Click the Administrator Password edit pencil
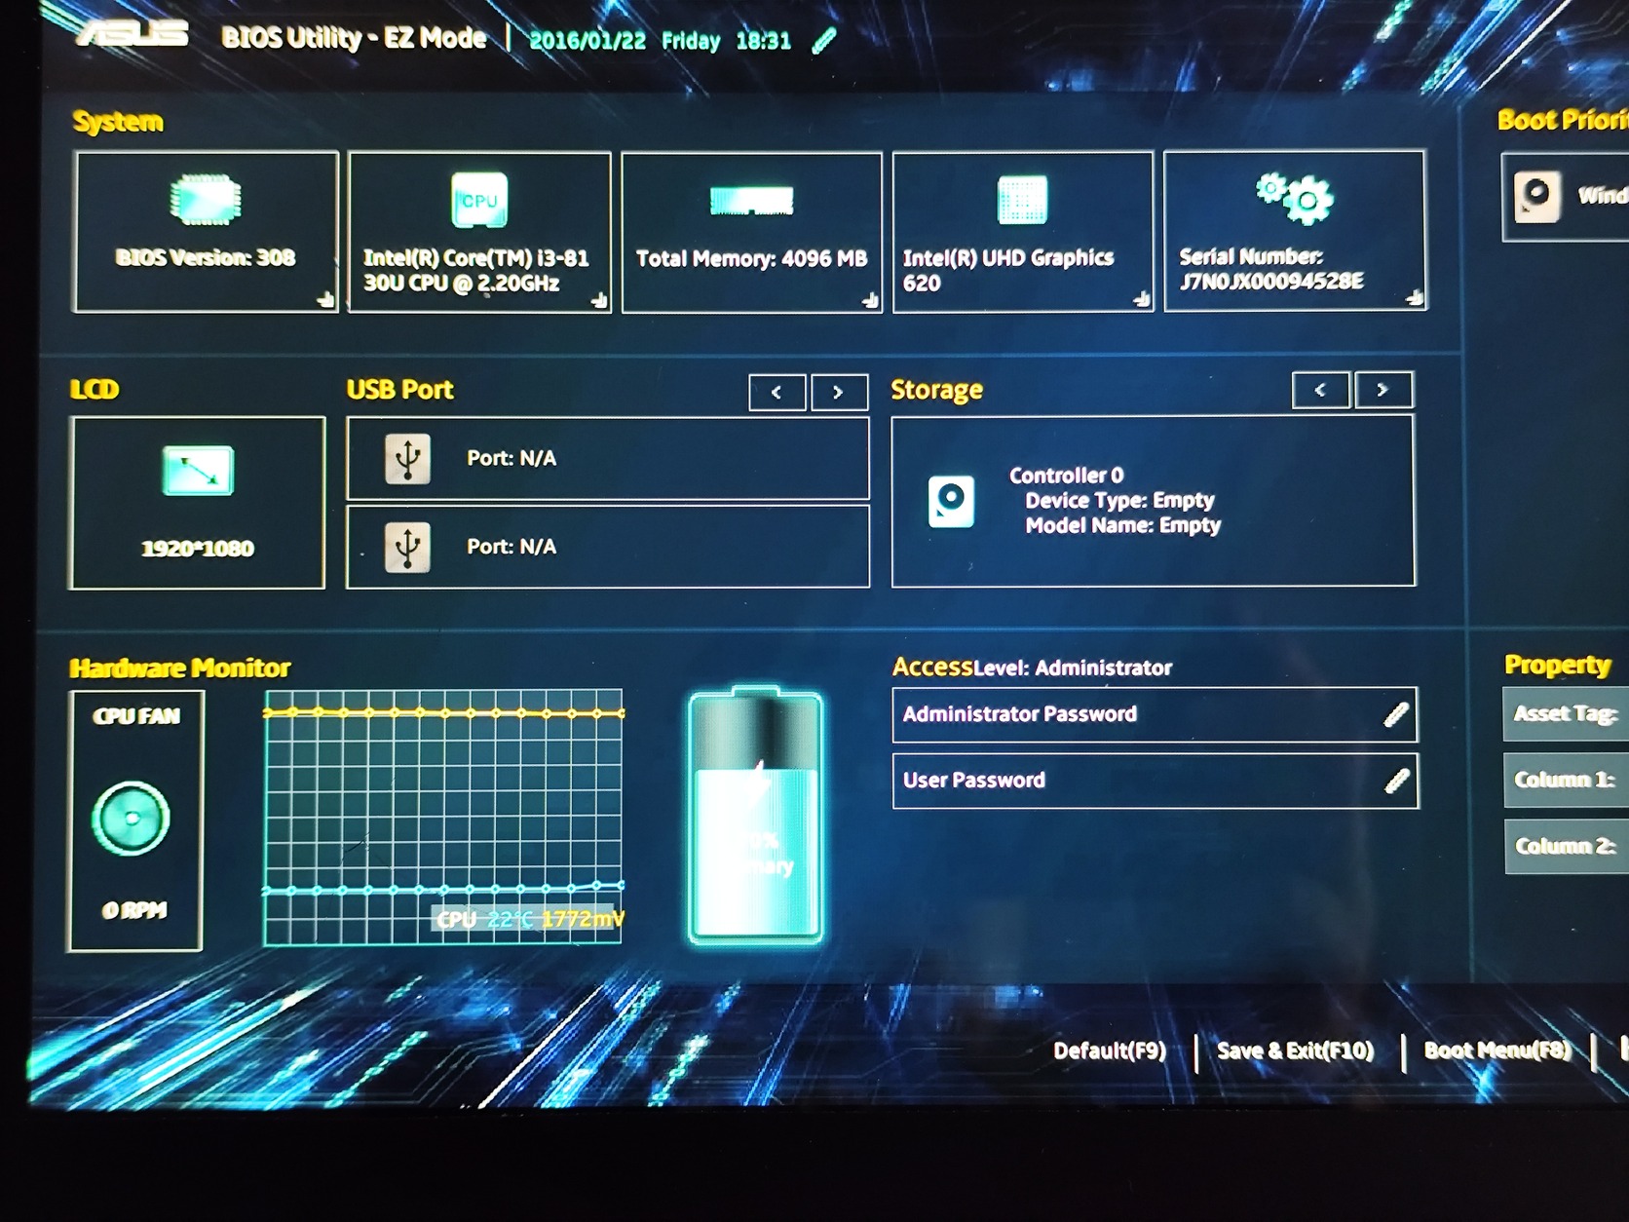 pos(1396,714)
